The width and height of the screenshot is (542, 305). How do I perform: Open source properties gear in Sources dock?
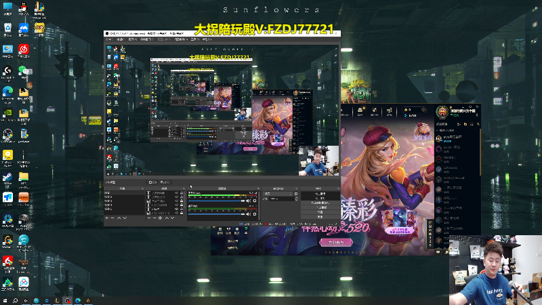click(160, 218)
